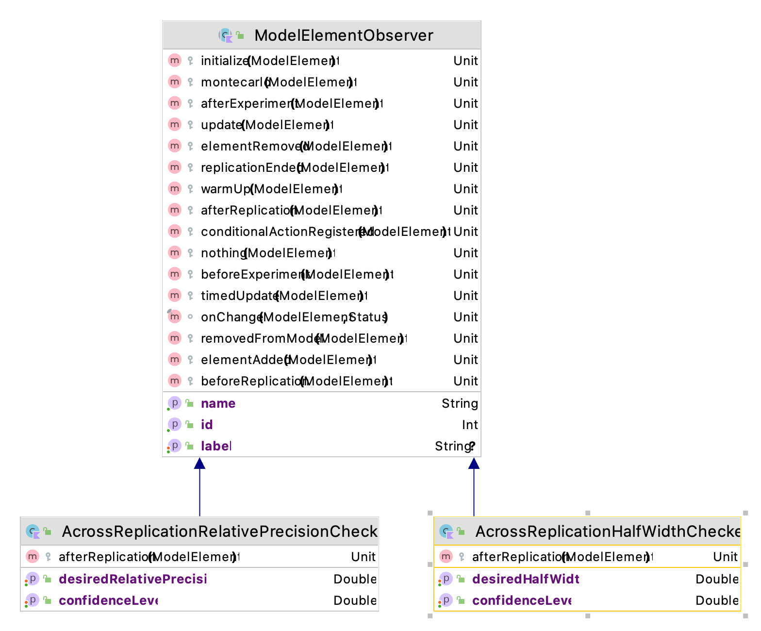
Task: Click the method icon beside nothing
Action: click(x=175, y=252)
